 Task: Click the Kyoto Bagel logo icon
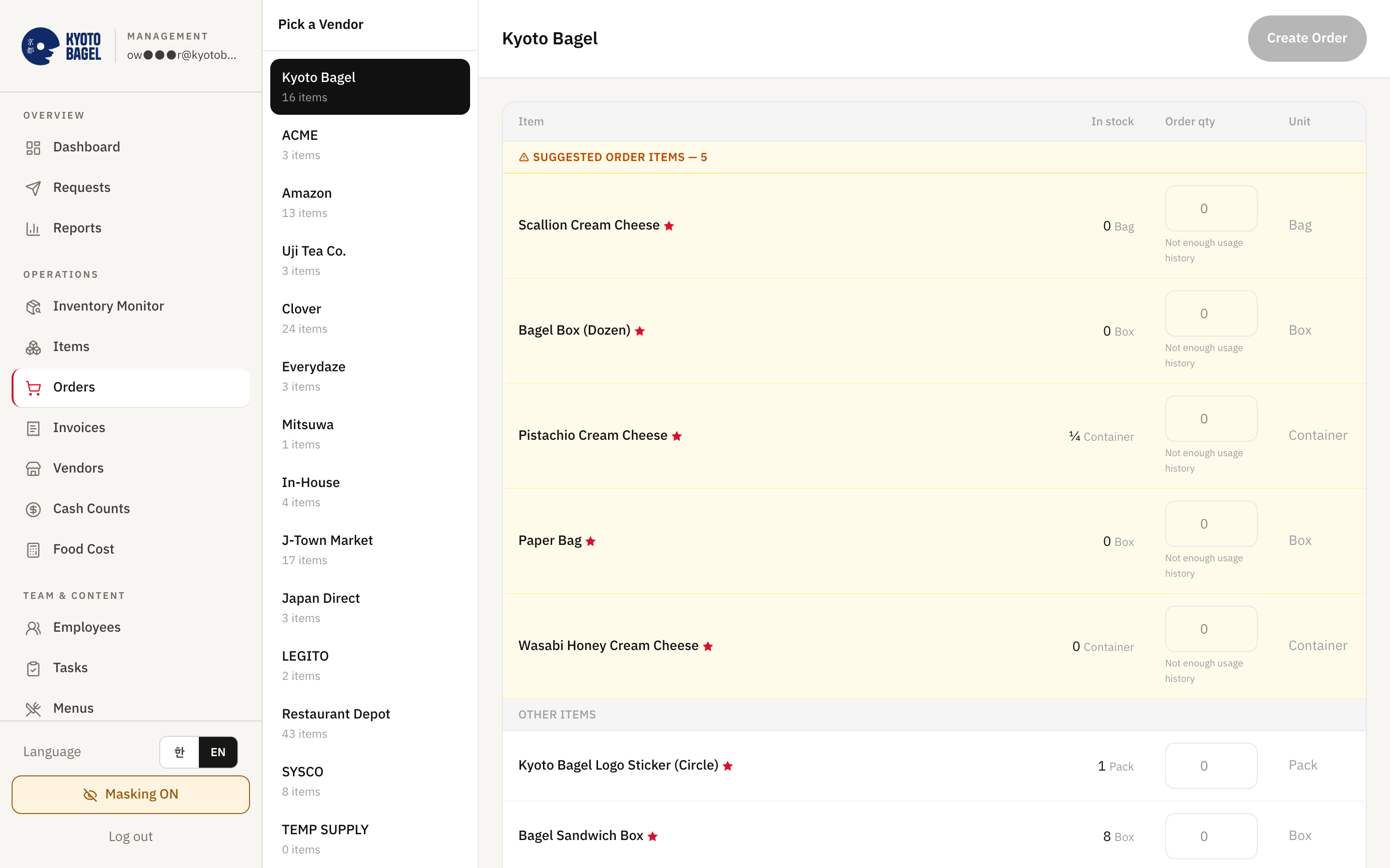pyautogui.click(x=41, y=46)
